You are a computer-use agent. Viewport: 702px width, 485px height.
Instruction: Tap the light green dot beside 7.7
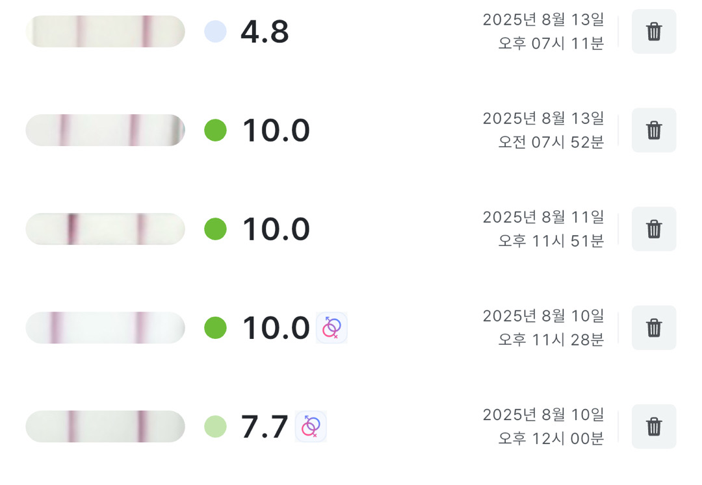pos(215,427)
